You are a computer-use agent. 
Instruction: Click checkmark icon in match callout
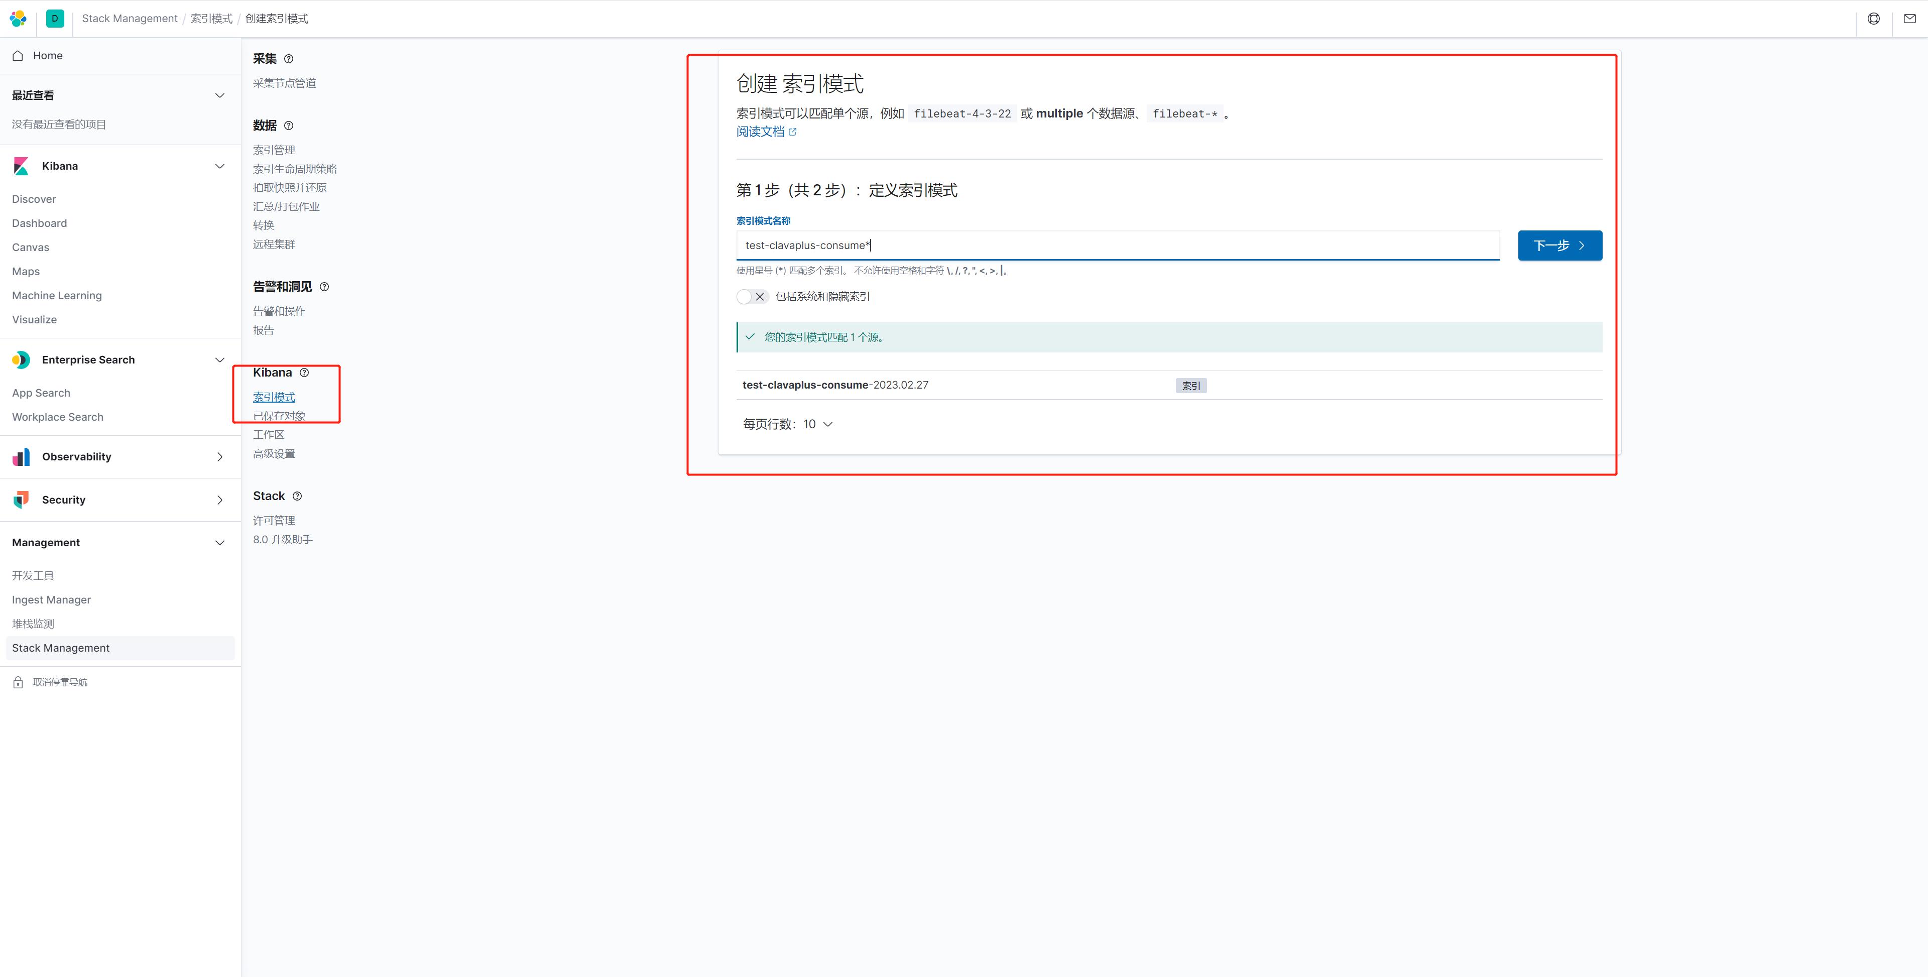pyautogui.click(x=750, y=337)
